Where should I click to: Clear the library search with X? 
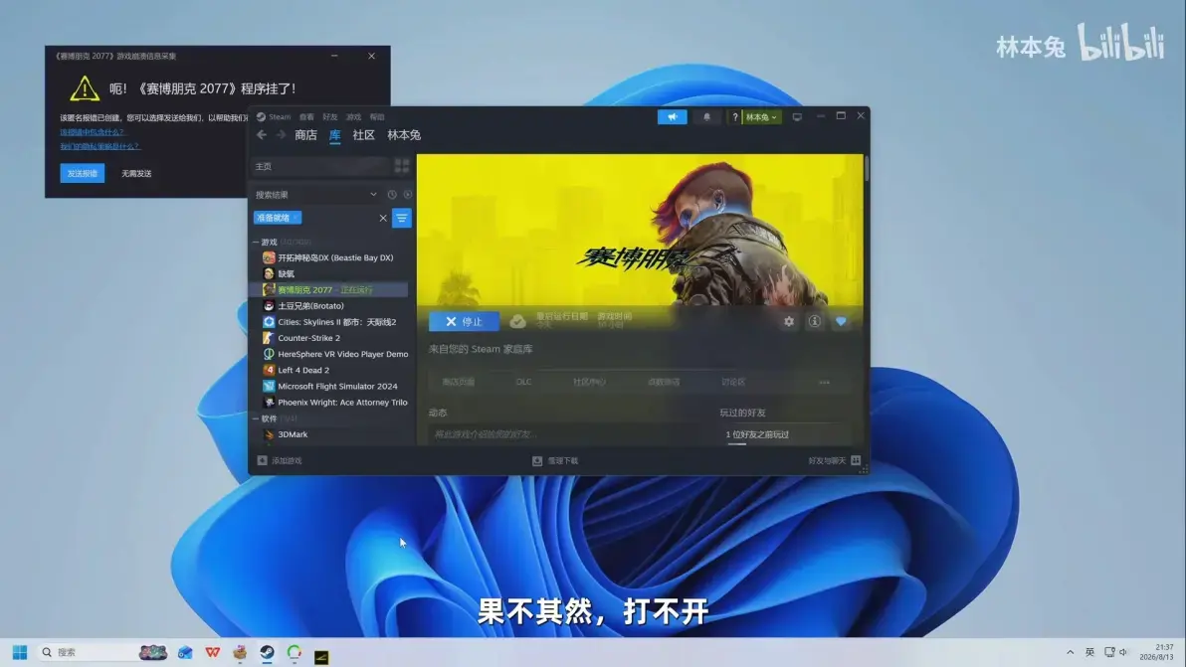(383, 219)
